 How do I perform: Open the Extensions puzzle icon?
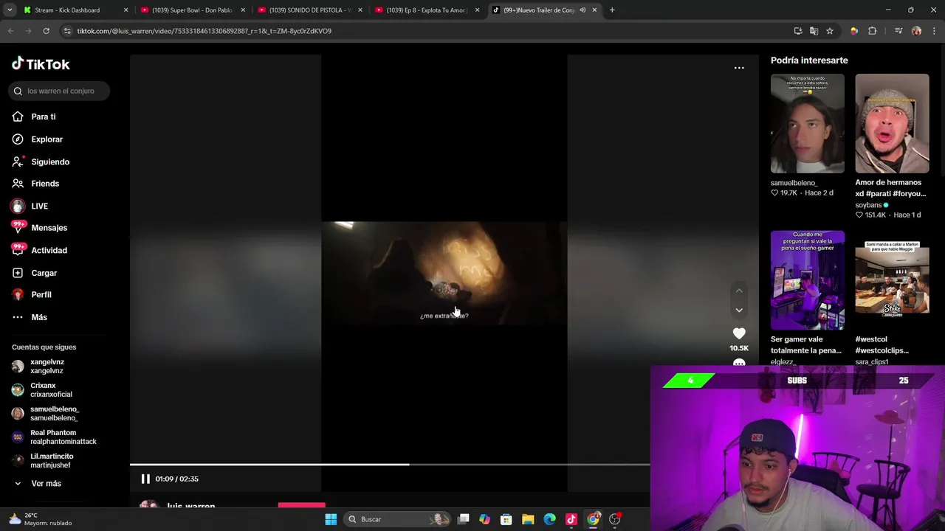(873, 31)
